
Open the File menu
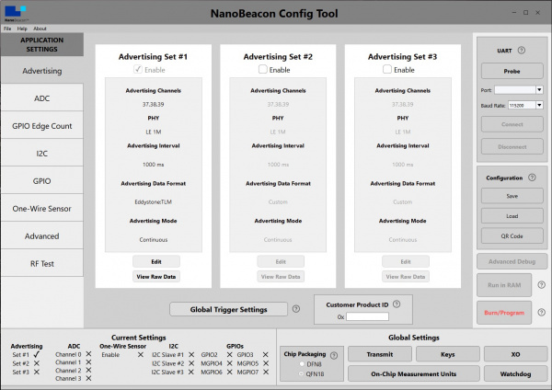click(x=7, y=29)
